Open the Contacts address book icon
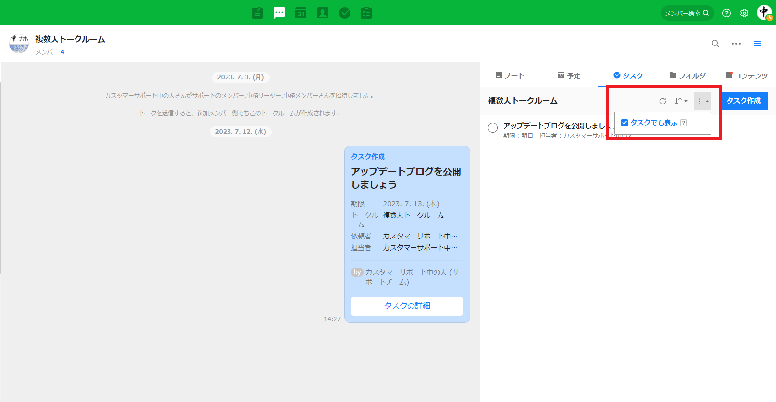776x402 pixels. (322, 13)
